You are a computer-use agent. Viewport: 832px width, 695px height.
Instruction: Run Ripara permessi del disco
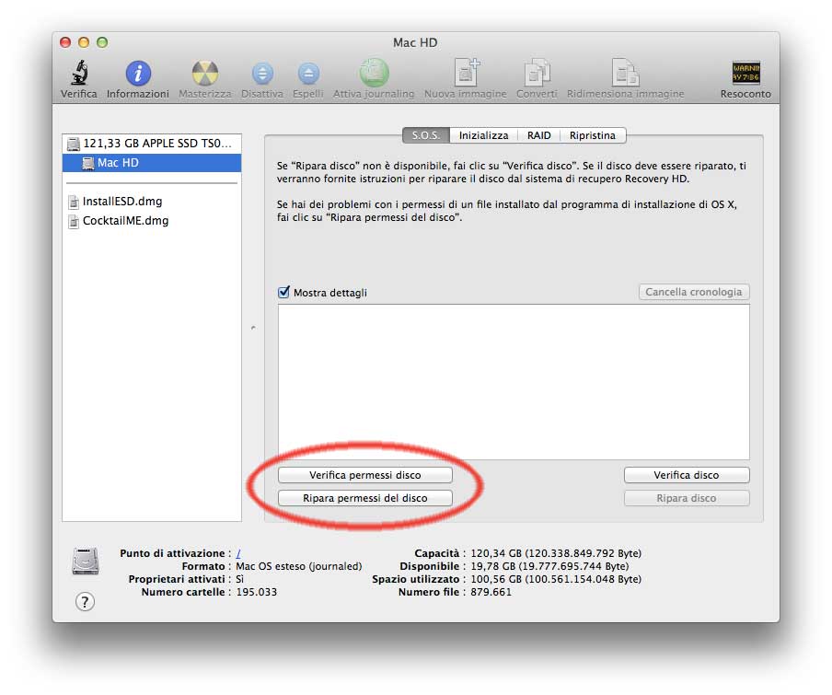click(x=365, y=497)
